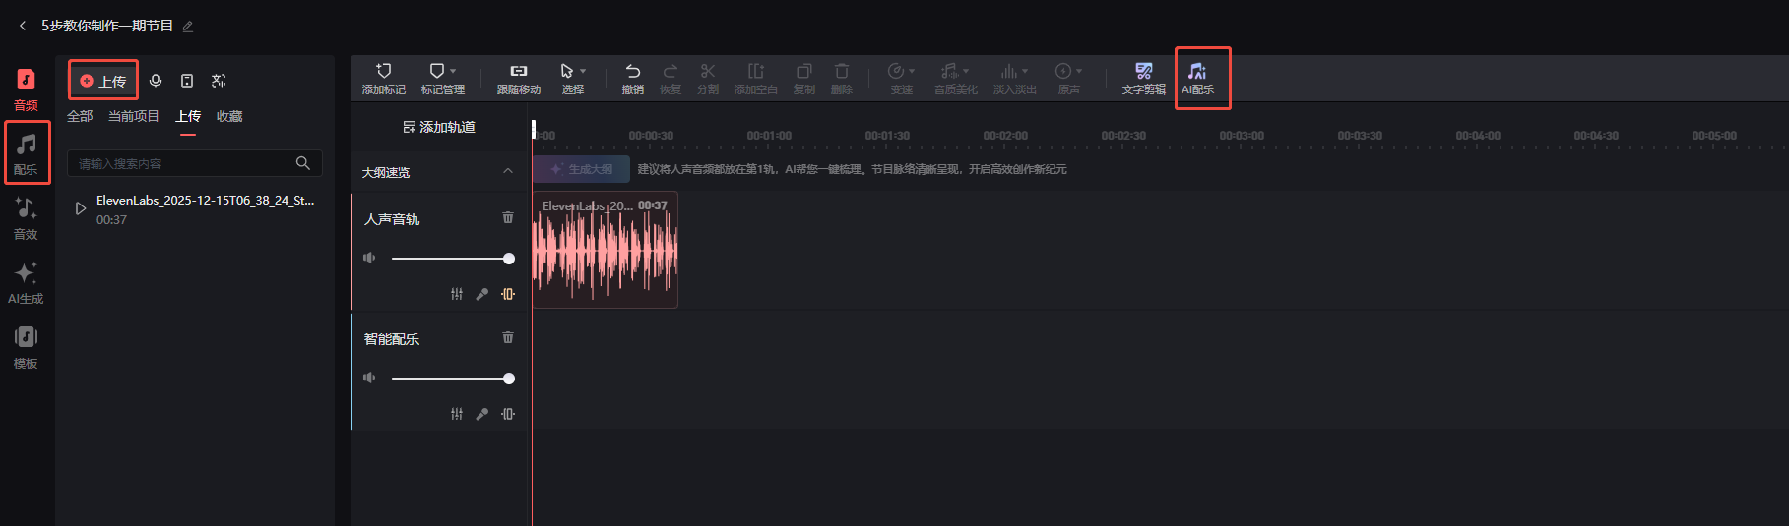This screenshot has height=526, width=1789.
Task: Click the microphone record icon
Action: pos(156,81)
